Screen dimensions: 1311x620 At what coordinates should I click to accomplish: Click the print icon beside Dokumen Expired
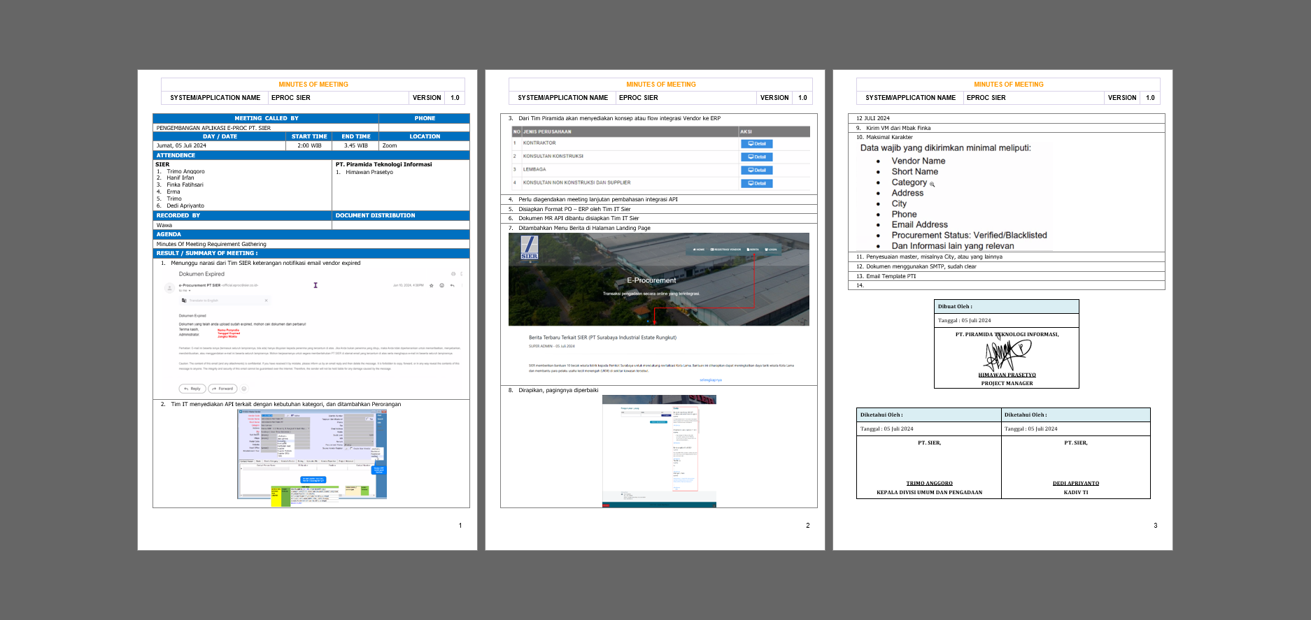[x=453, y=274]
